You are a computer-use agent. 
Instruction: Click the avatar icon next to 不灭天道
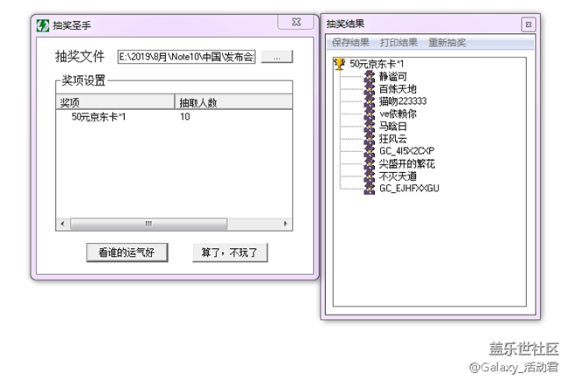click(x=370, y=176)
